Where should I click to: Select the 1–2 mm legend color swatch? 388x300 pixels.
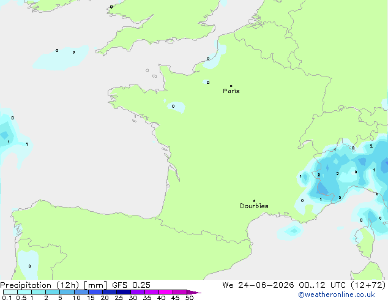pyautogui.click(x=39, y=292)
